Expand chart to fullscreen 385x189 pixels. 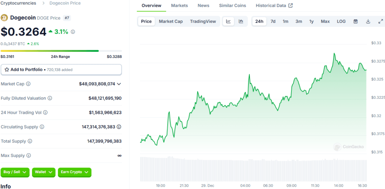pyautogui.click(x=380, y=21)
